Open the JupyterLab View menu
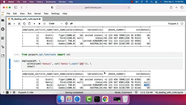 pos(22,14)
